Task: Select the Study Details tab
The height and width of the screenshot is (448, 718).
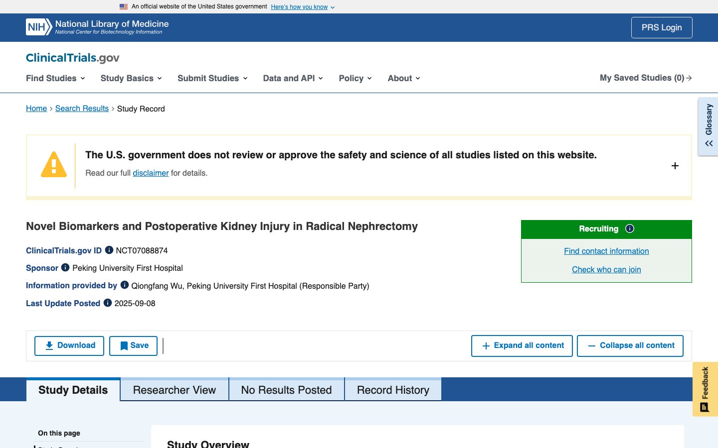Action: 73,390
